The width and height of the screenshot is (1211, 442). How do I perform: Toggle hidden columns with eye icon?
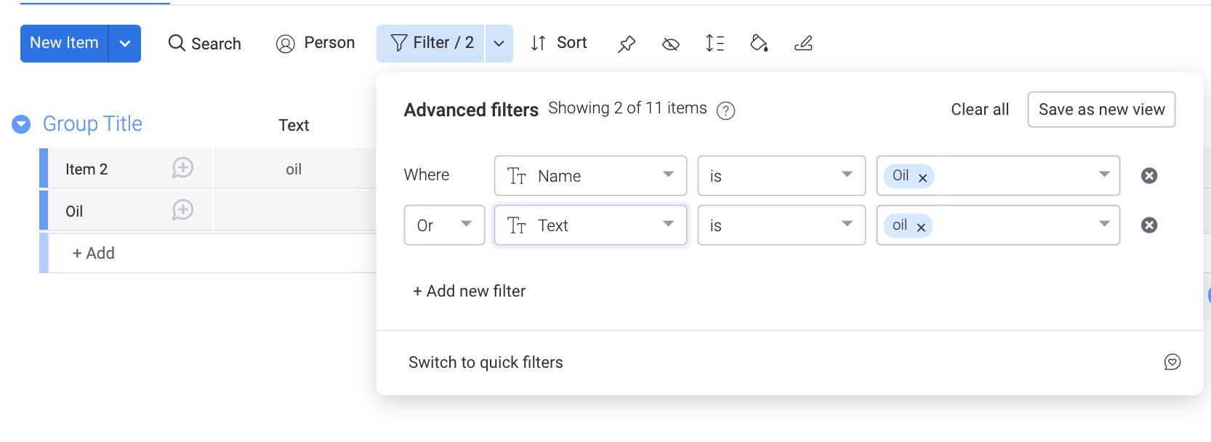tap(671, 44)
